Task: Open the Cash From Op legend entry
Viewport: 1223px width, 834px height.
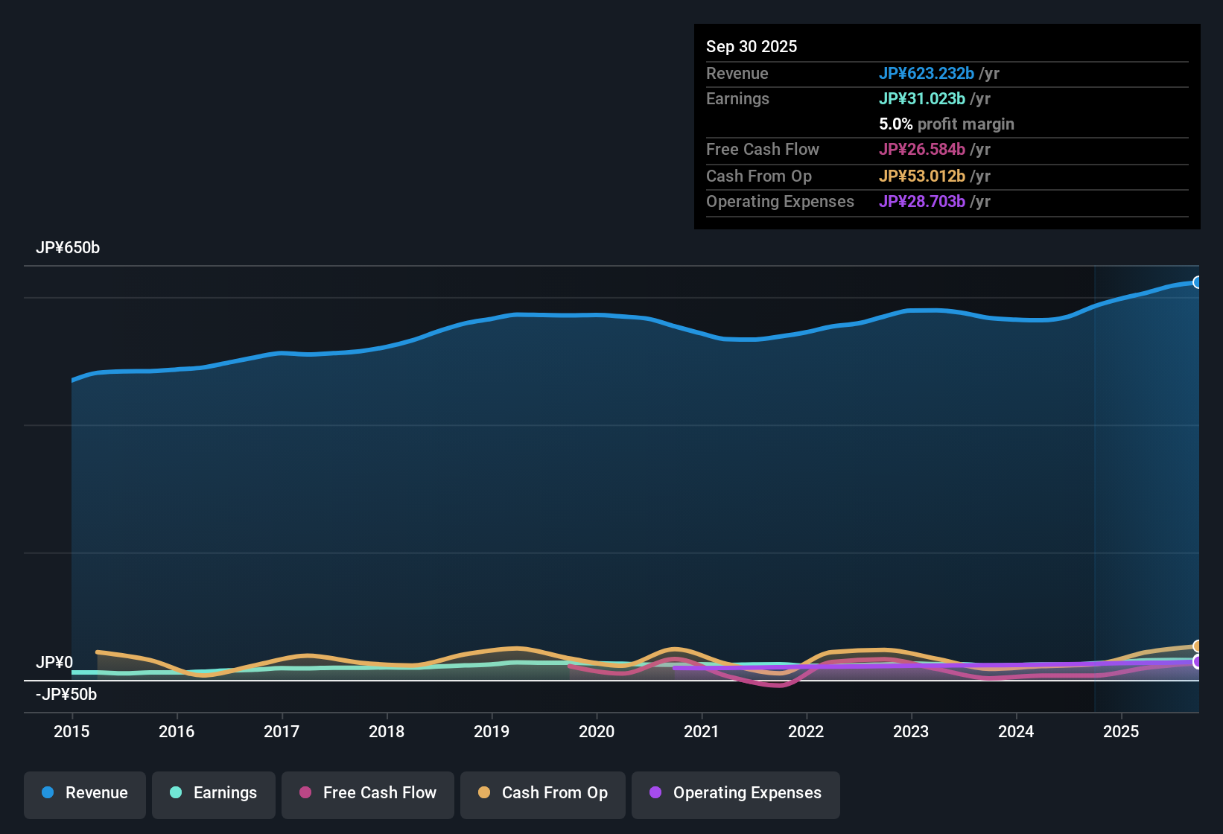Action: pyautogui.click(x=542, y=794)
